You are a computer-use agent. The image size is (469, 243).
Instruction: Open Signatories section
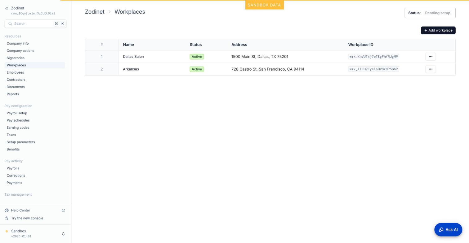click(16, 58)
